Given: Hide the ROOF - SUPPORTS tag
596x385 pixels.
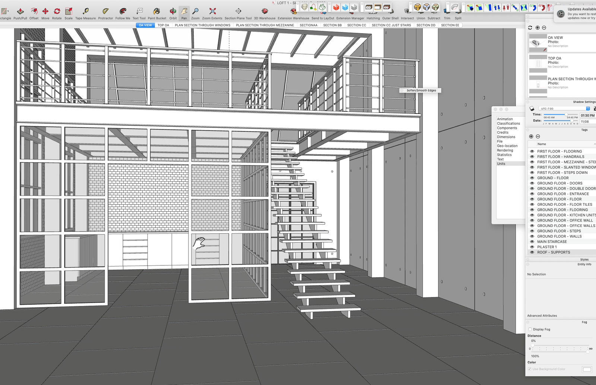Looking at the screenshot, I should pyautogui.click(x=532, y=252).
